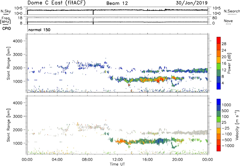Click the 'N.Search' legend label
Viewport: 240px width, 166px height.
[232, 11]
